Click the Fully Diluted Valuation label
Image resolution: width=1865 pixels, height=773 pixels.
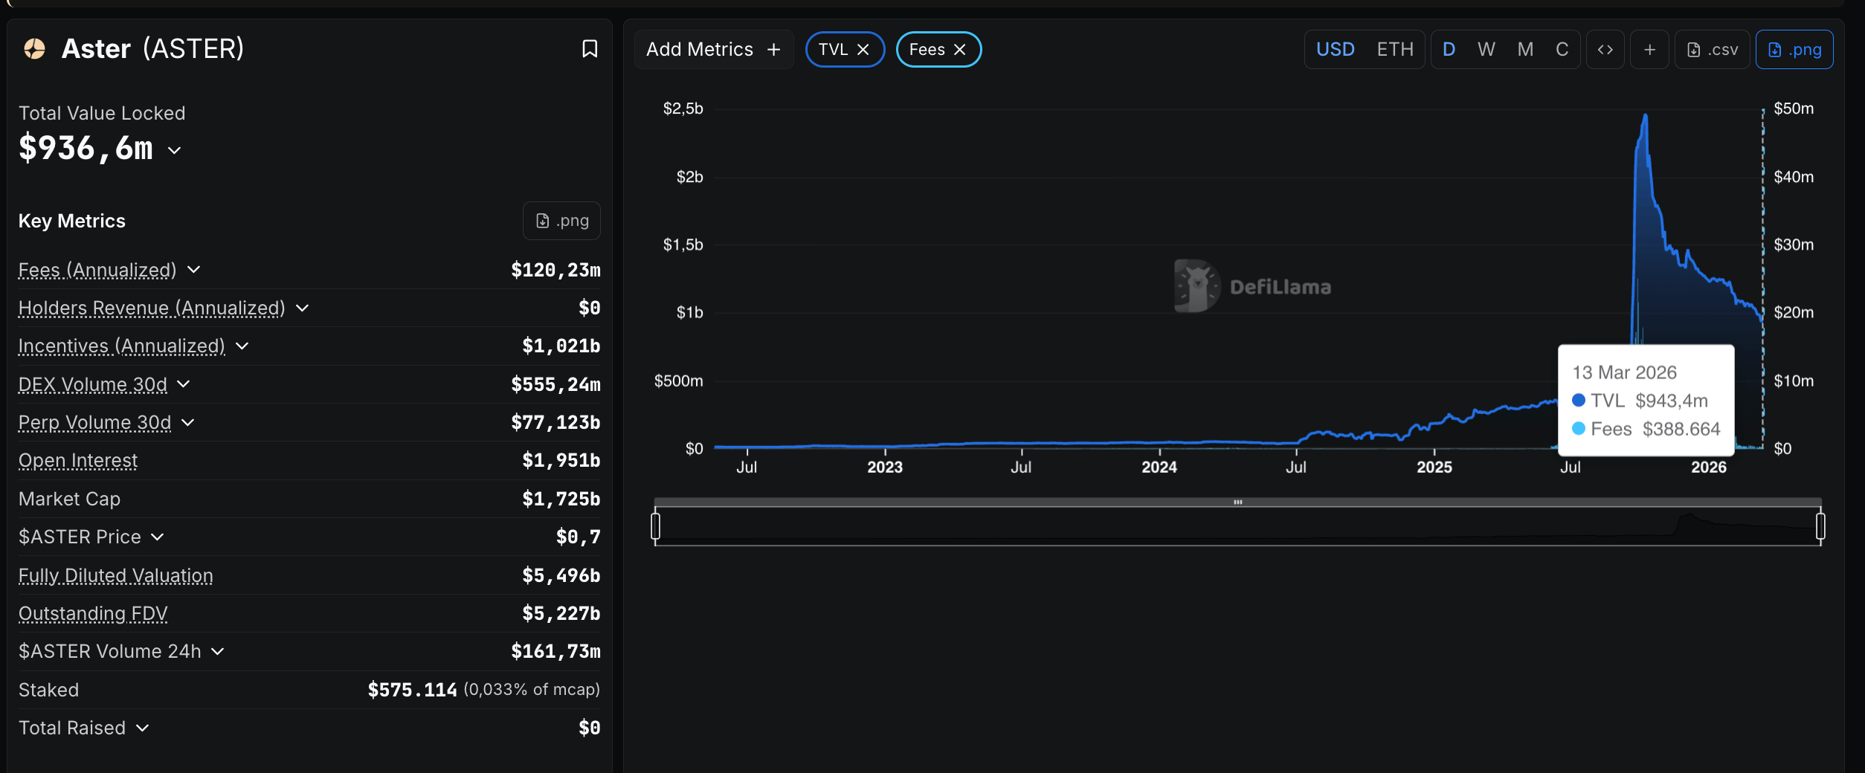pyautogui.click(x=116, y=576)
